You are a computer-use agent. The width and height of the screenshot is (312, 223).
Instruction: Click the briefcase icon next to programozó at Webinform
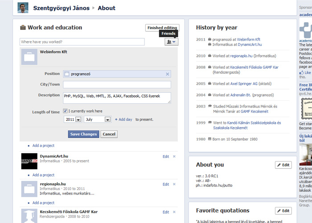tap(209, 39)
